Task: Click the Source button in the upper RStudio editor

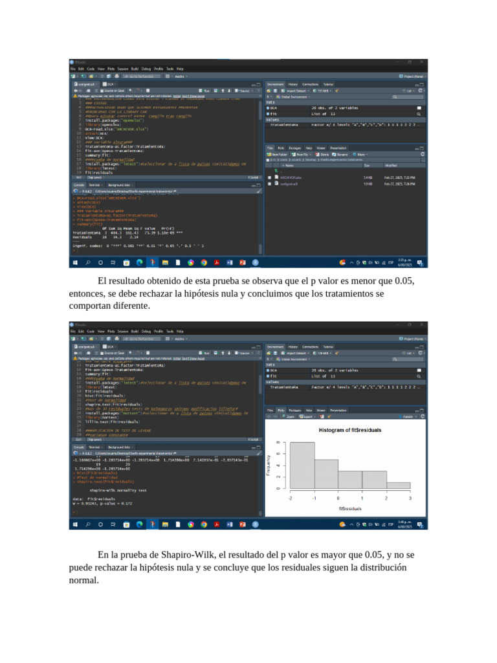Action: pos(243,91)
